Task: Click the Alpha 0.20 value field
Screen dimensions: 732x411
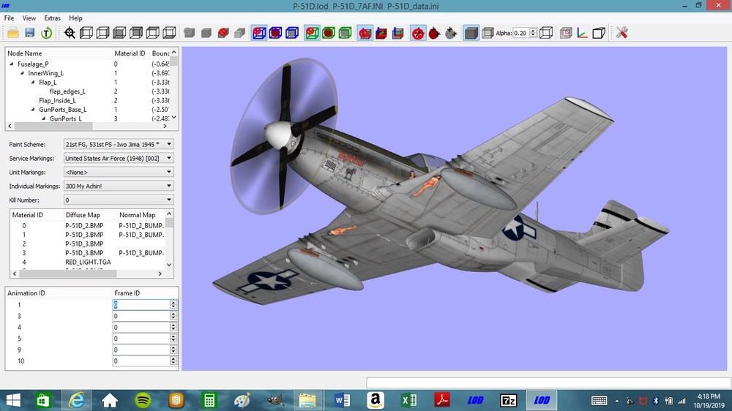Action: point(521,33)
